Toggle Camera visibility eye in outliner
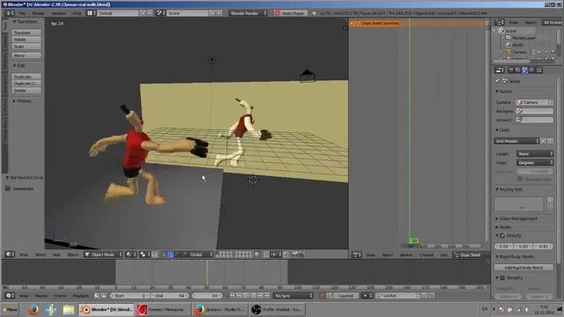This screenshot has width=564, height=317. (x=539, y=52)
